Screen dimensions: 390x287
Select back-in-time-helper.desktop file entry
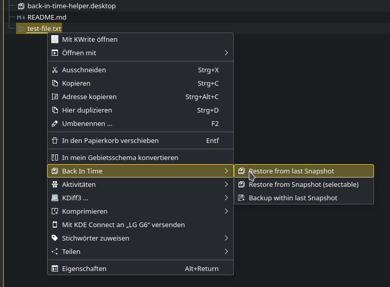click(71, 6)
